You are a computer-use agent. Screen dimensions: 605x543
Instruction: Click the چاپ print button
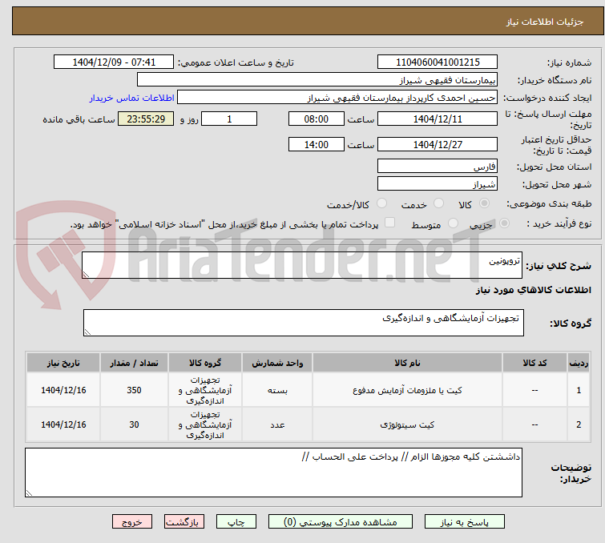tap(236, 522)
